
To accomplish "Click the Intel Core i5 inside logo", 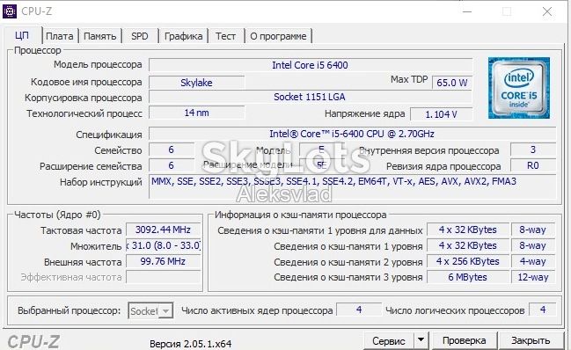I will (519, 88).
